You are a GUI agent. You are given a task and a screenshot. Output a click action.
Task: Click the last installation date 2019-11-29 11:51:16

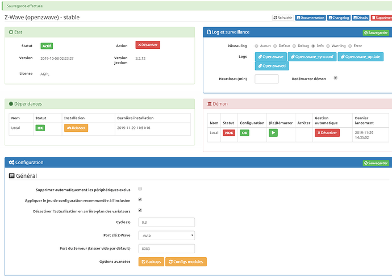point(134,128)
